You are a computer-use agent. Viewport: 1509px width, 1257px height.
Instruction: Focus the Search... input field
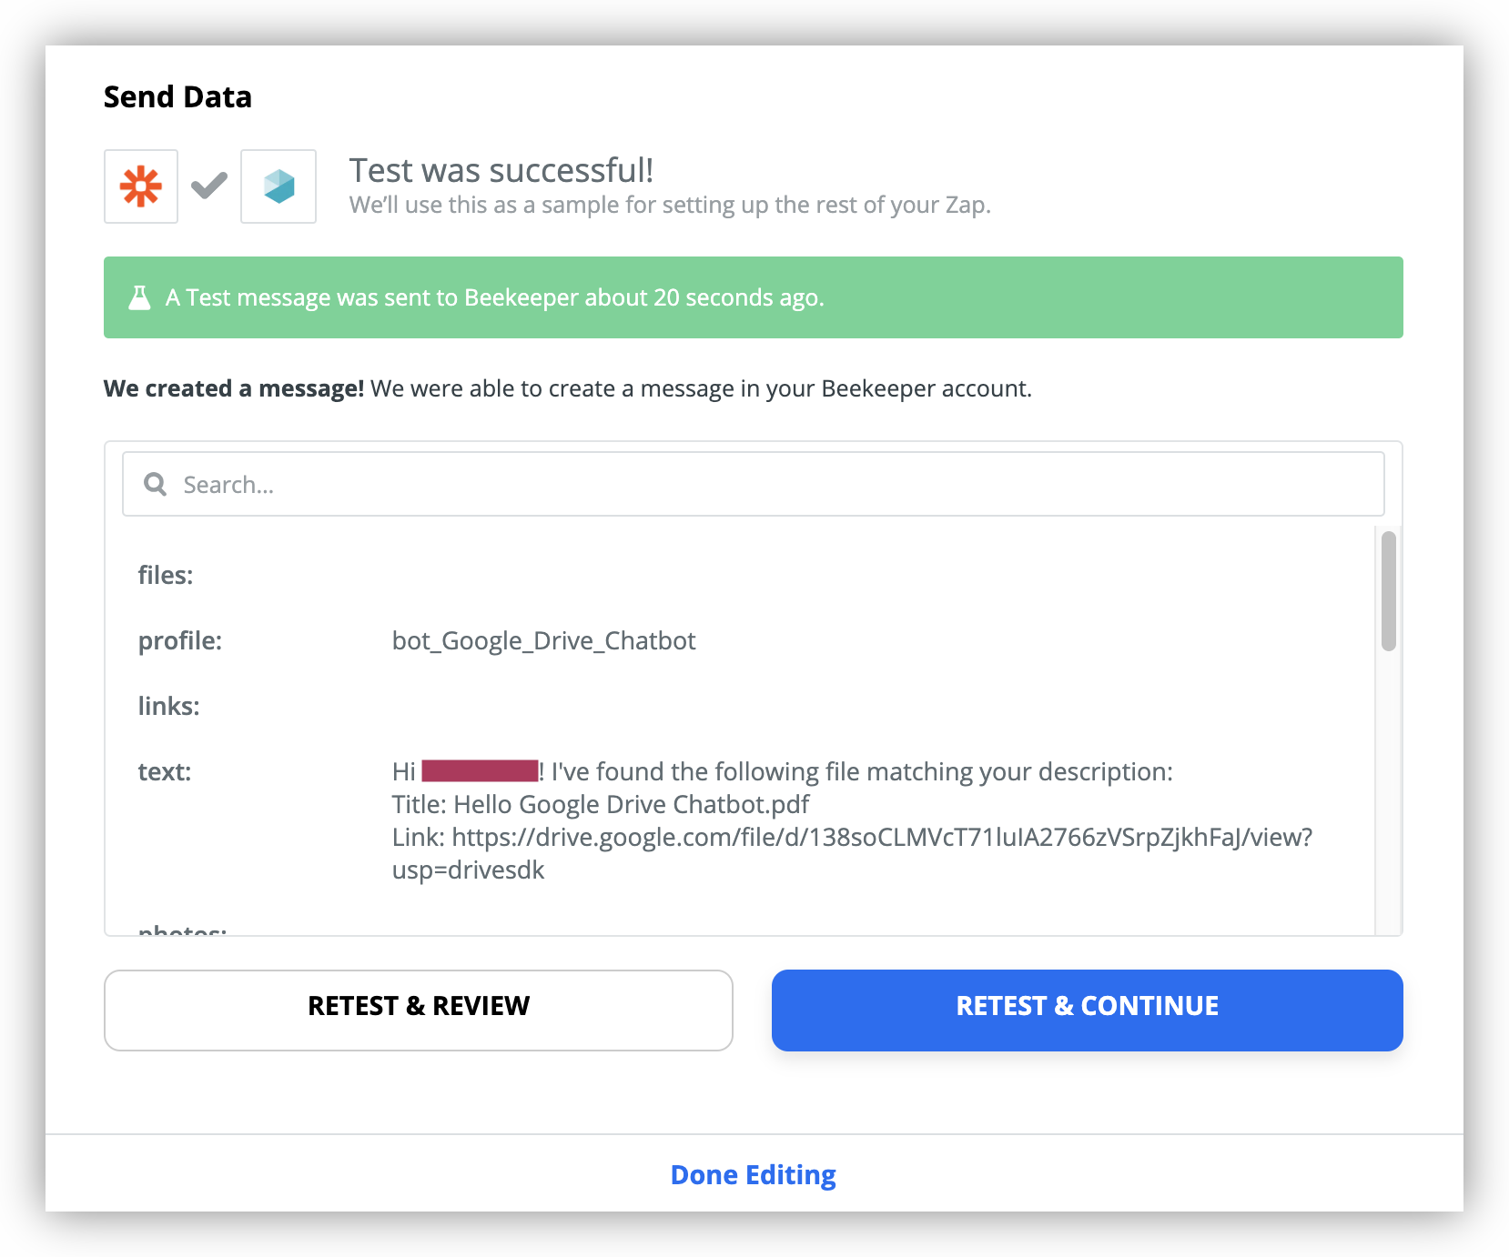pos(754,484)
